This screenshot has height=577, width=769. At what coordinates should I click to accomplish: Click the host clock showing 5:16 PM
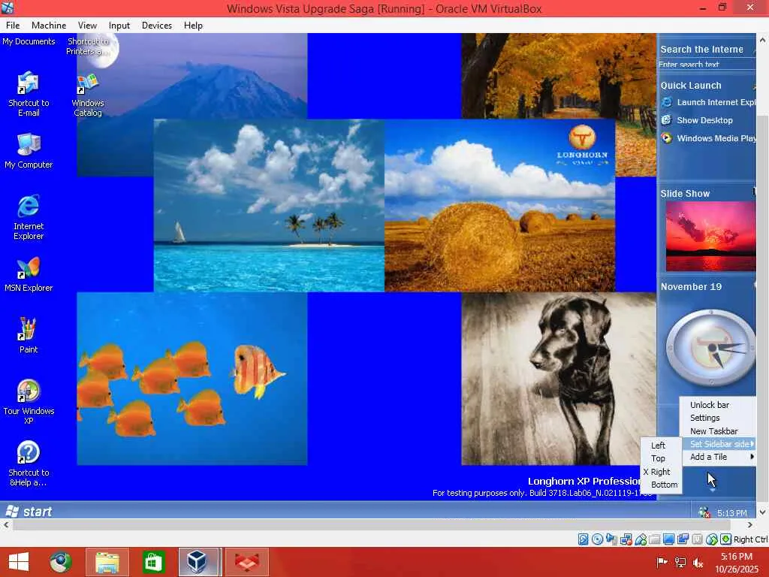point(737,563)
